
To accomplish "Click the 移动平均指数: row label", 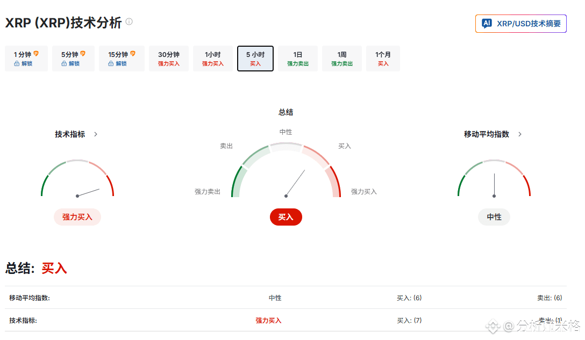I will pyautogui.click(x=30, y=298).
